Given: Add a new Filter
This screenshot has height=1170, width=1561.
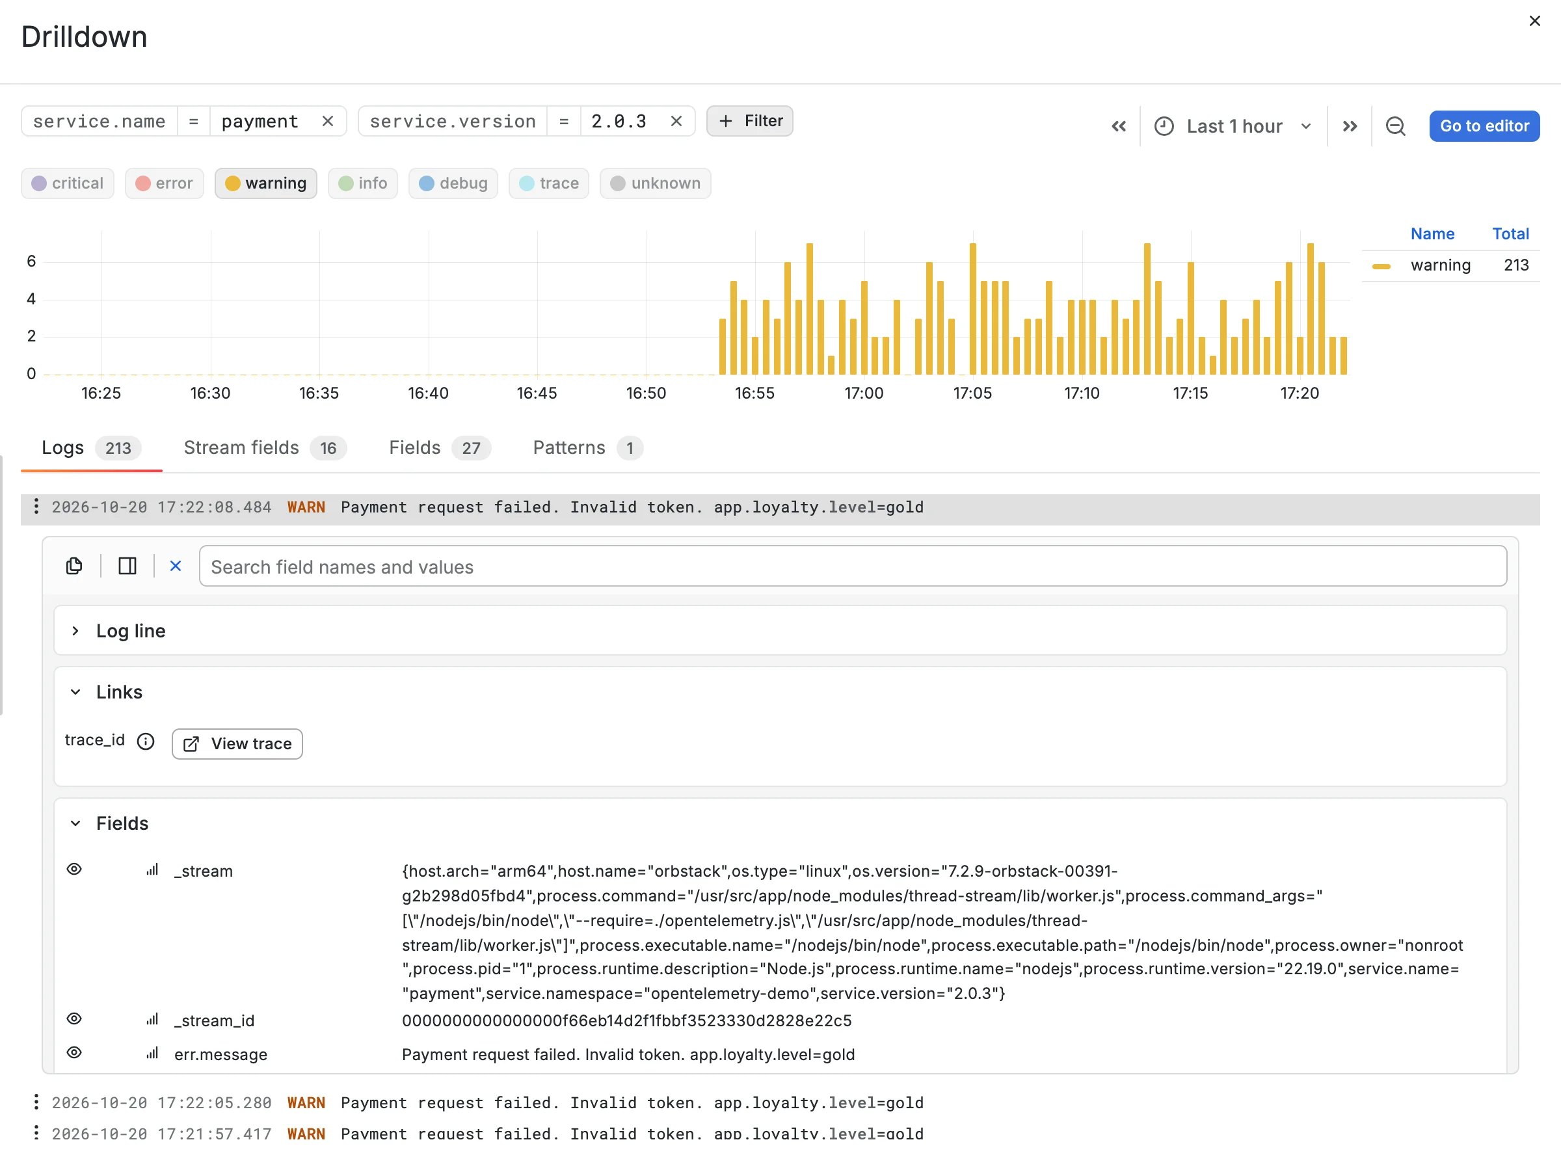Looking at the screenshot, I should click(749, 122).
